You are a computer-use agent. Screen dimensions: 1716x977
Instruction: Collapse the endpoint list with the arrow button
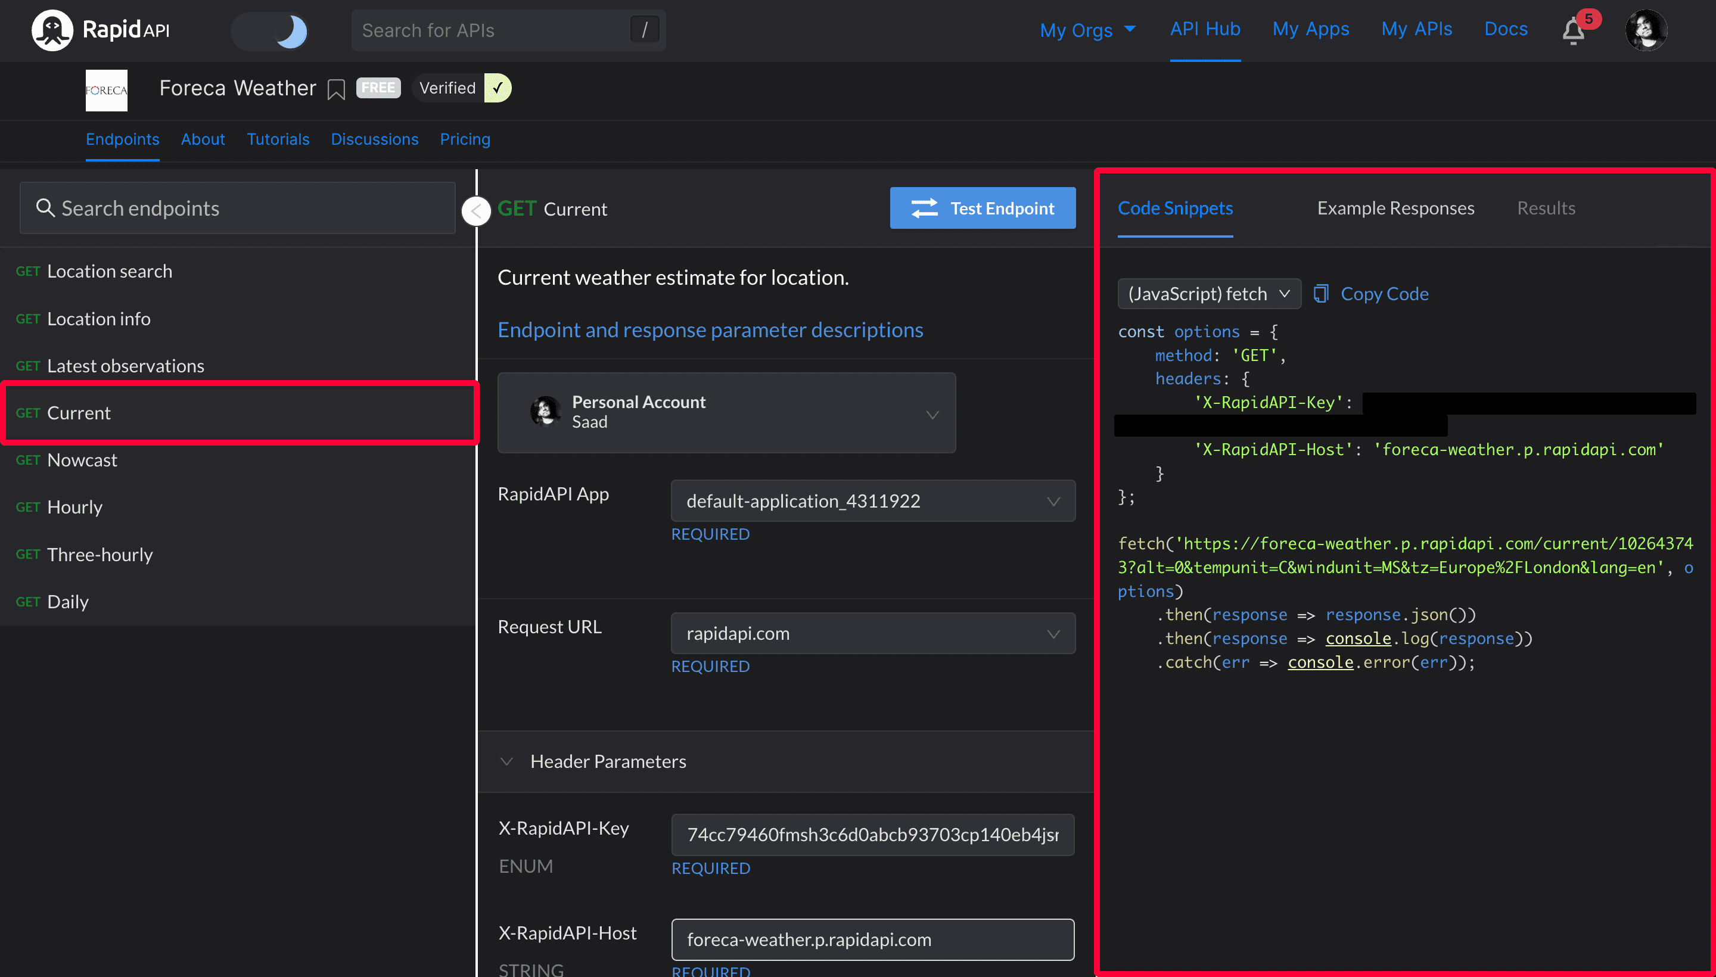pyautogui.click(x=476, y=211)
